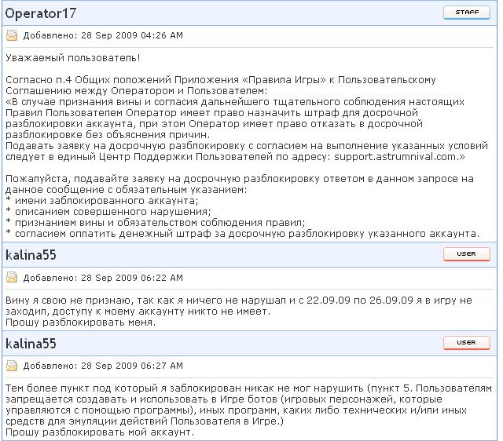Click the note icon beside the 06:27 AM timestamp
The height and width of the screenshot is (441, 503).
point(12,365)
